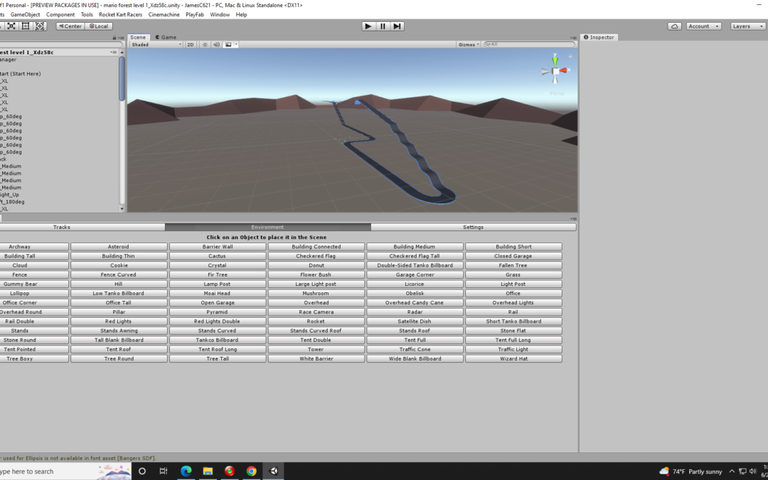Viewport: 768px width, 480px height.
Task: Open the Help menu
Action: click(242, 15)
